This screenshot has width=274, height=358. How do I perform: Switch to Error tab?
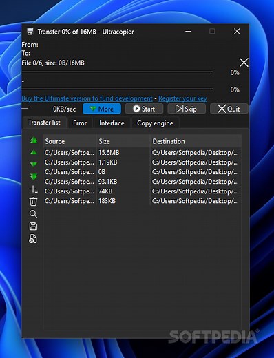pyautogui.click(x=80, y=123)
